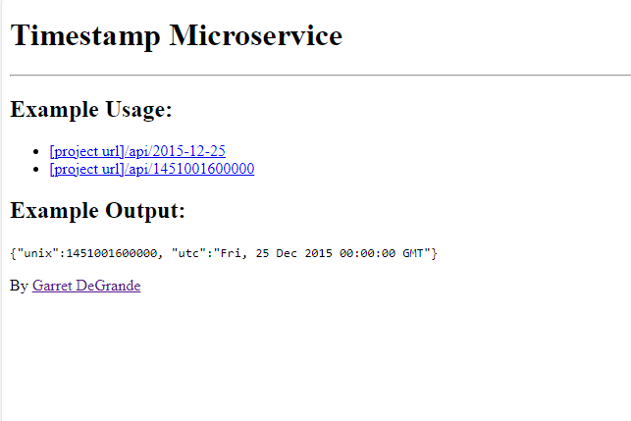Click the bullet before the 2015-12-25 link
The image size is (631, 421).
[x=35, y=152]
